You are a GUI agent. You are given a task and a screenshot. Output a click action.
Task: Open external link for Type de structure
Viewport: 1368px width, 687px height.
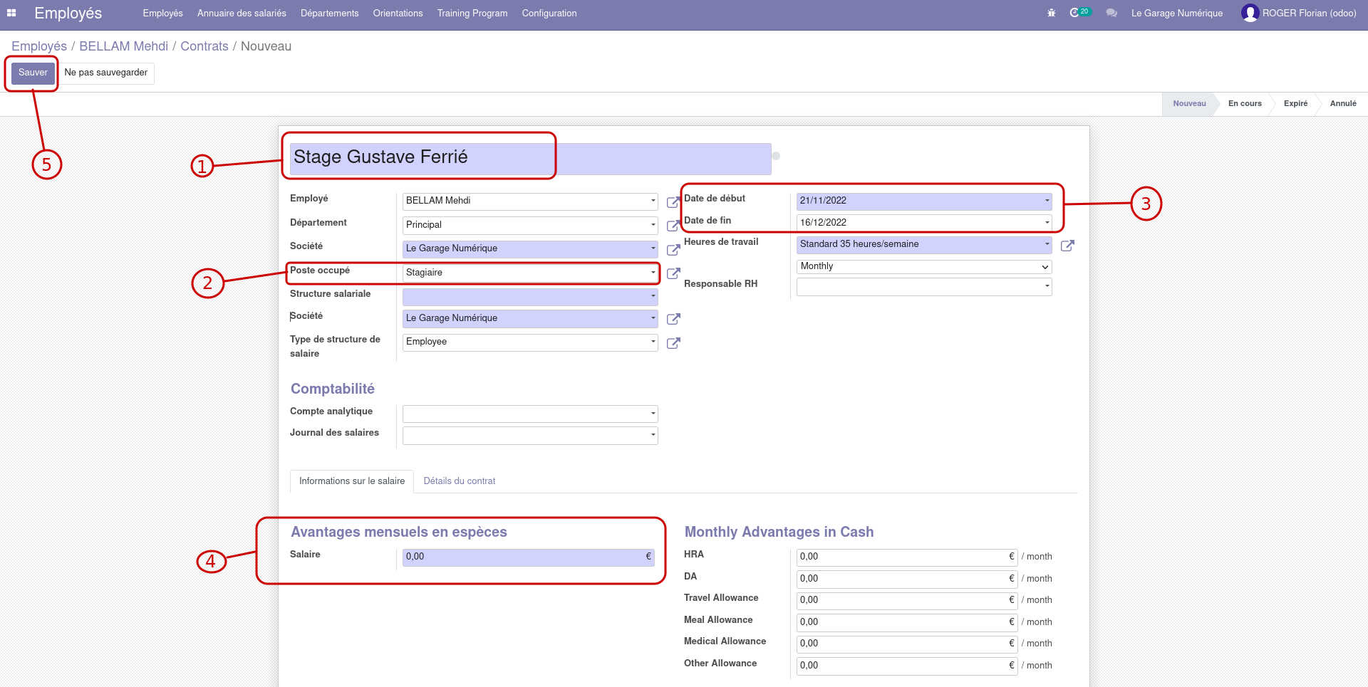coord(673,343)
